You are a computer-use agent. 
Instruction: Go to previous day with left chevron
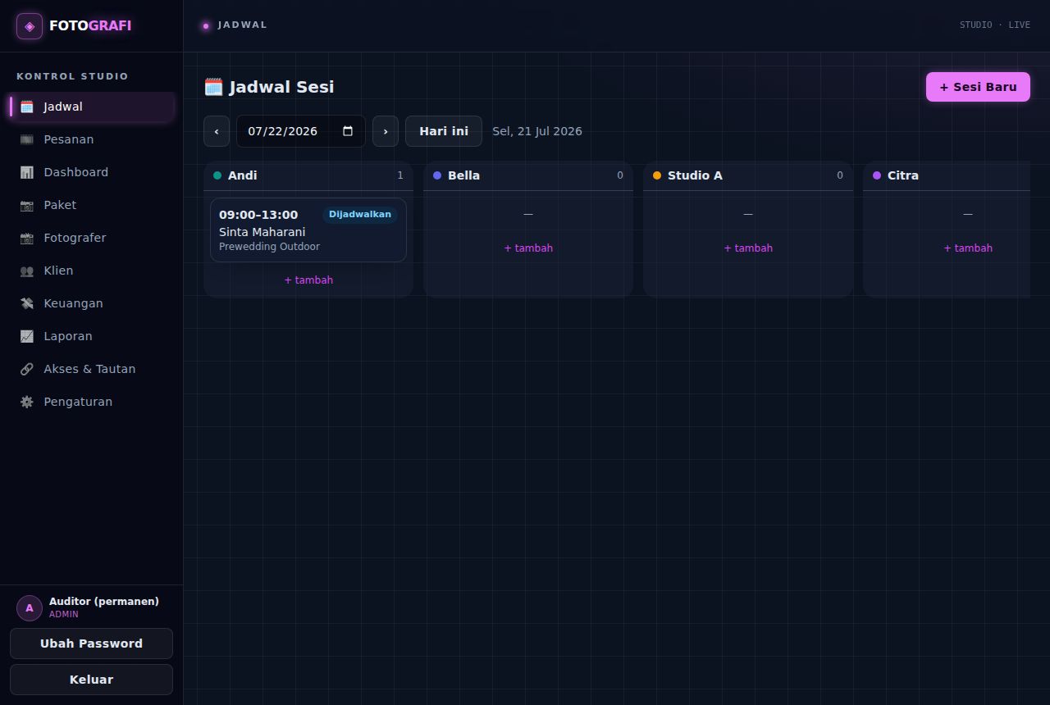click(x=217, y=131)
